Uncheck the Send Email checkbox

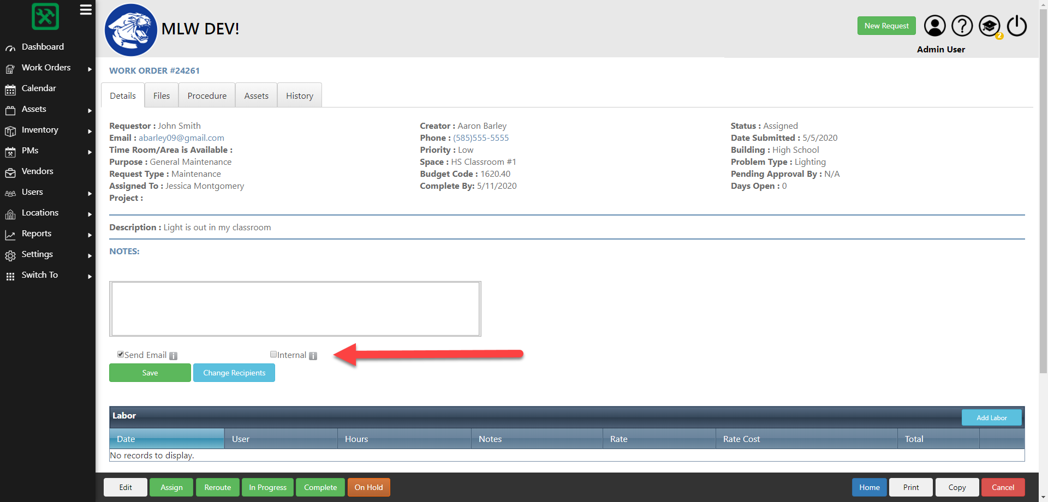pos(121,354)
